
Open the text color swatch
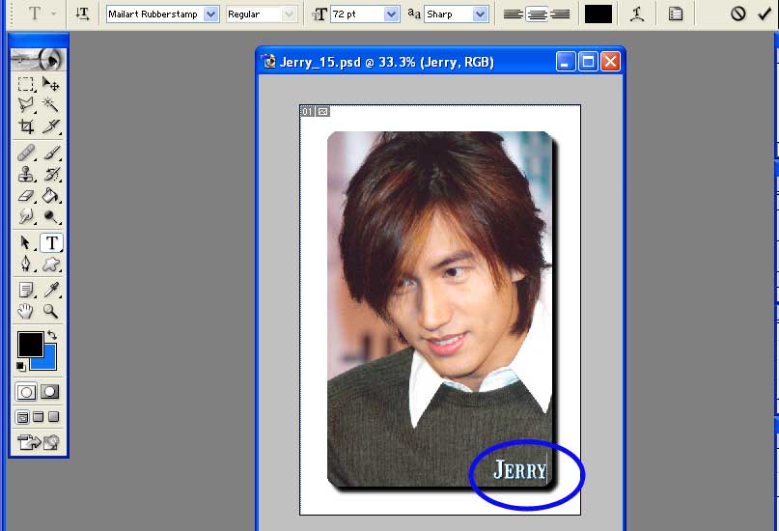(598, 14)
